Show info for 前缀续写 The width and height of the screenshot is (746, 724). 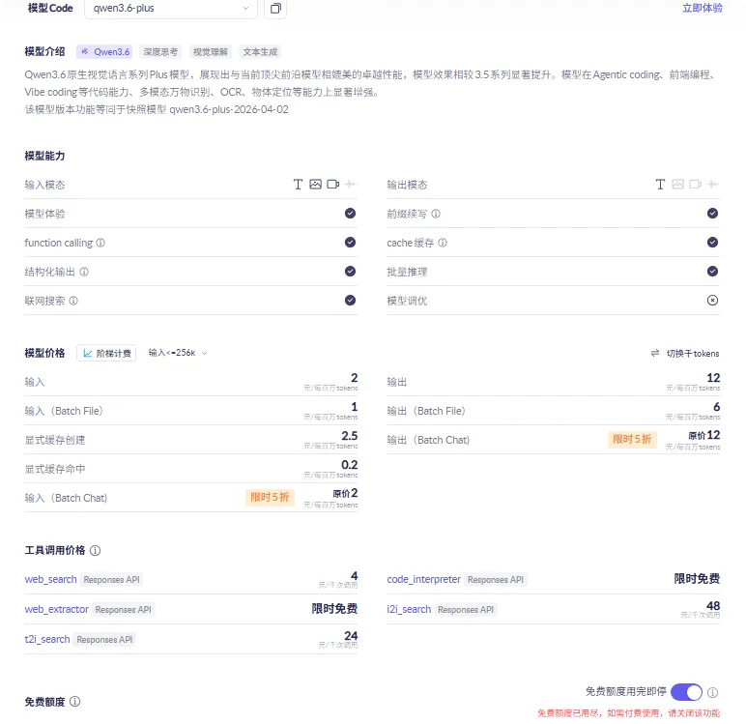[436, 214]
